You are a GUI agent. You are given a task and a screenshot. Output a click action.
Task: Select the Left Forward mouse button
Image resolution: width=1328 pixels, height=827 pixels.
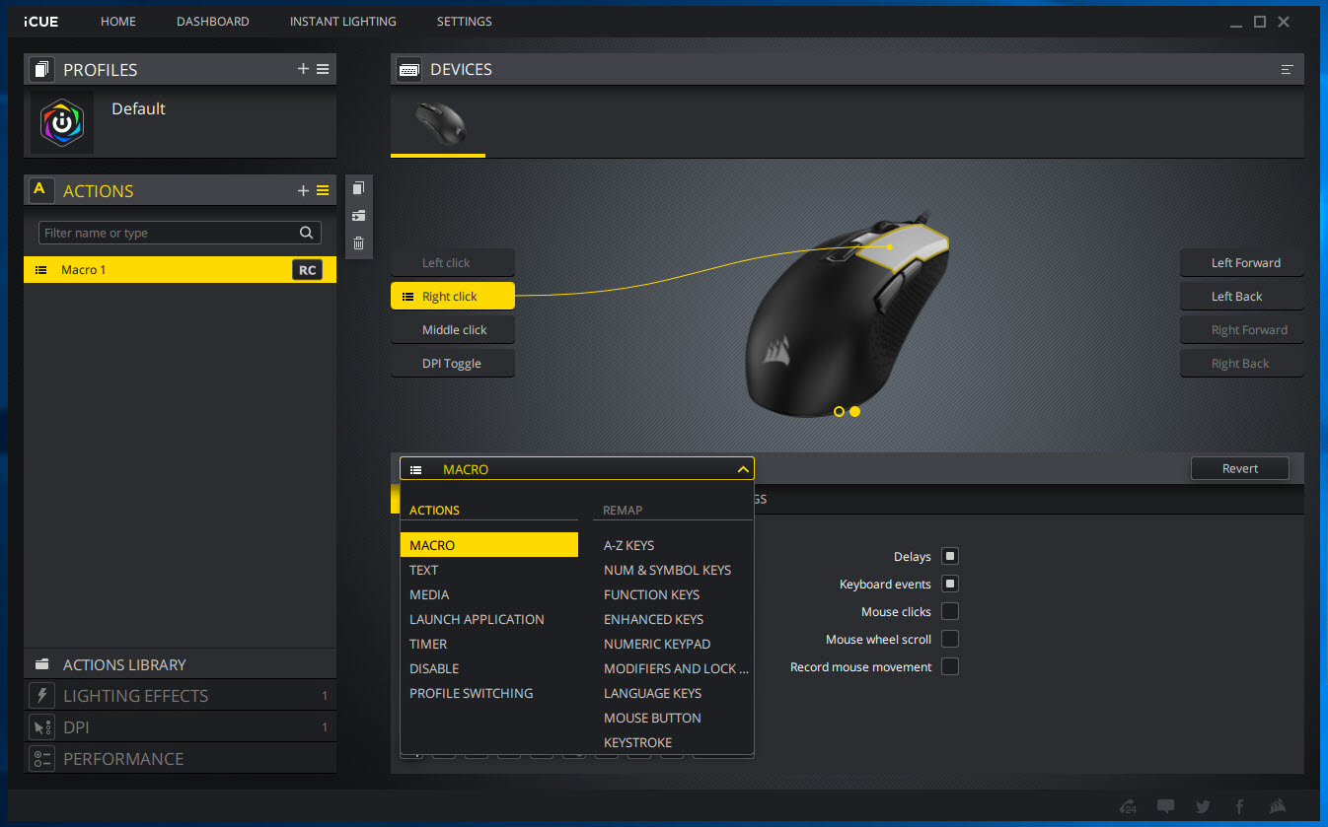(x=1242, y=262)
